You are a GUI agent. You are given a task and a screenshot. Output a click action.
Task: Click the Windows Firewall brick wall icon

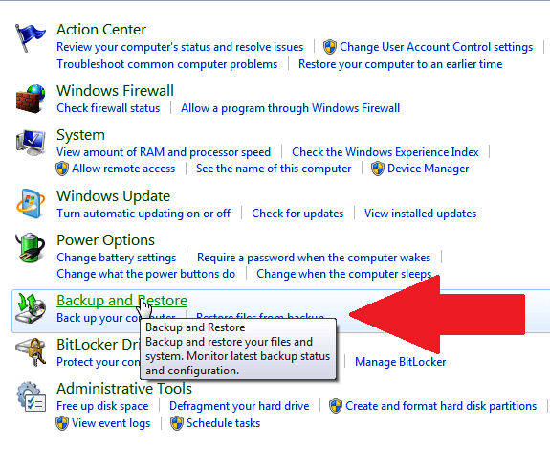pyautogui.click(x=31, y=99)
